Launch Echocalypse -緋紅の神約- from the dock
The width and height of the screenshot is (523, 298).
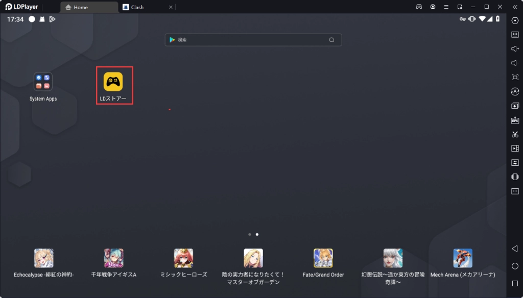(44, 258)
